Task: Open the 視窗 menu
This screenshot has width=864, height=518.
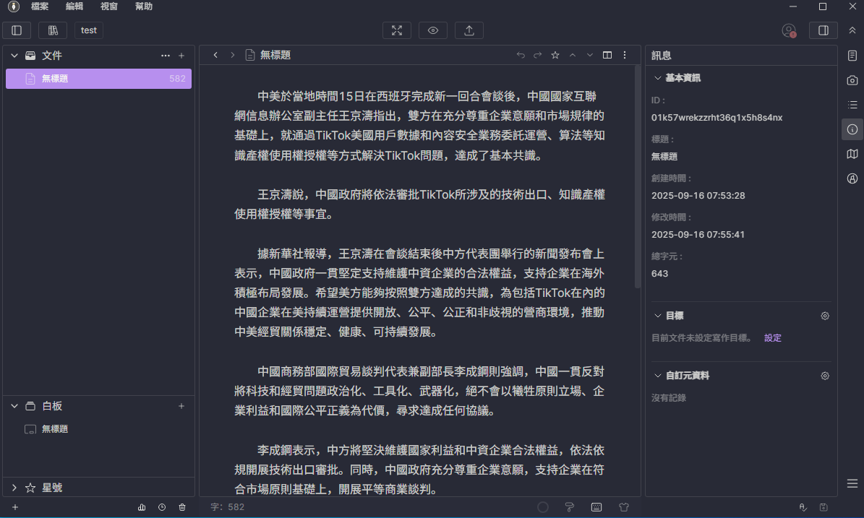Action: tap(109, 7)
